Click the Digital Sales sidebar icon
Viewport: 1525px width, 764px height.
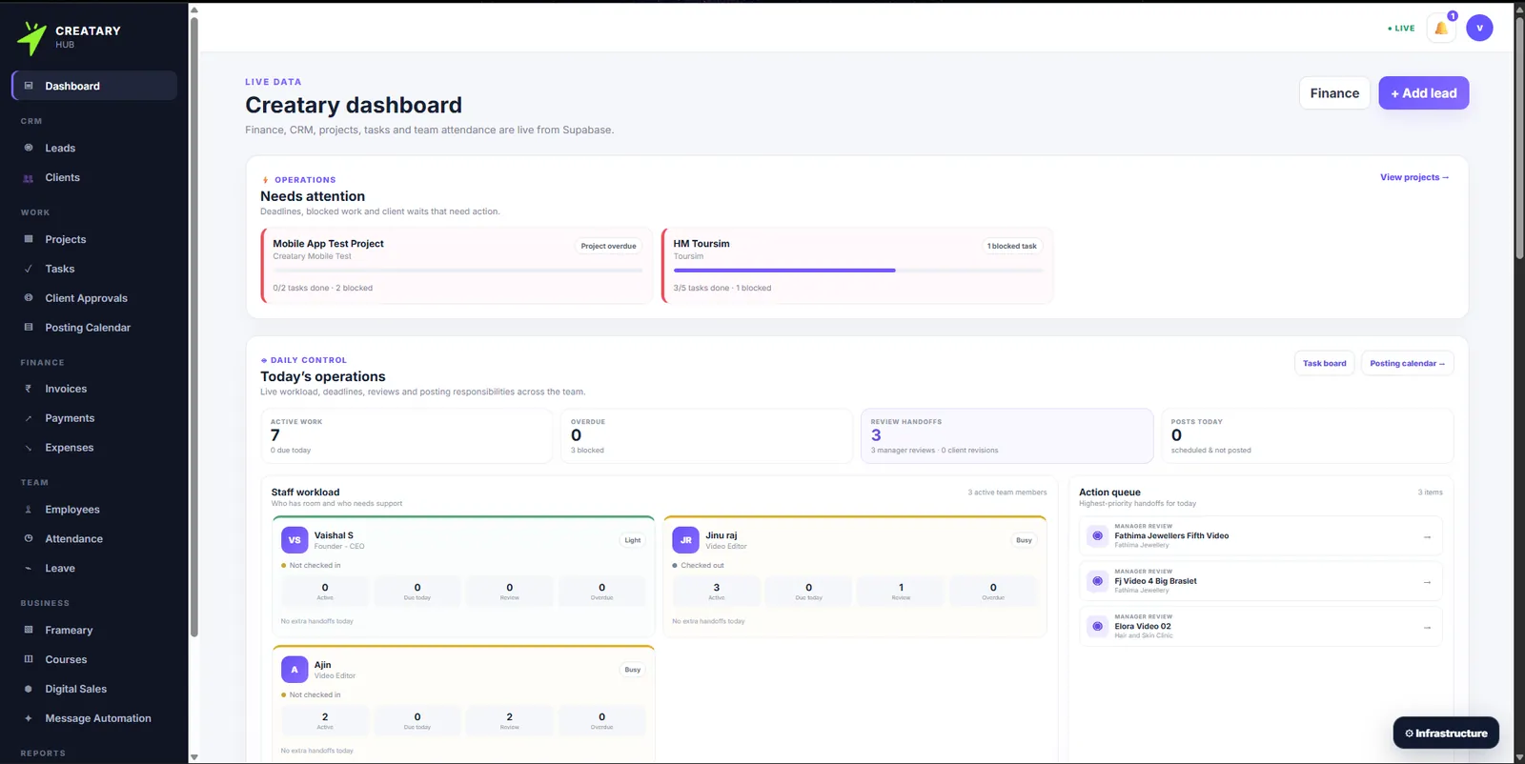point(29,689)
